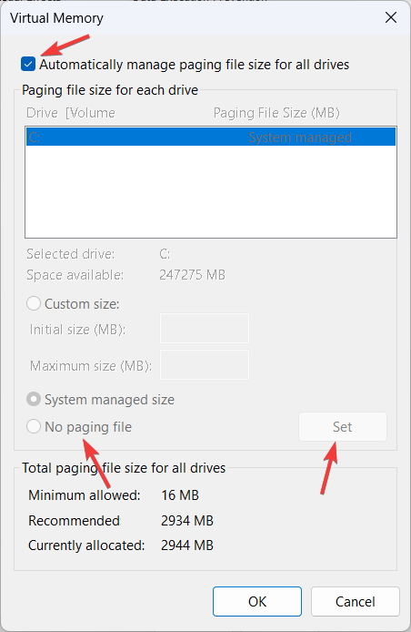Click the Initial size (MB) input field
The height and width of the screenshot is (632, 411).
coord(205,329)
